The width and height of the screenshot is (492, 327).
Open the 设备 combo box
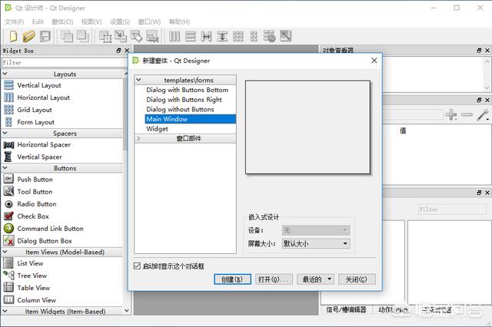tap(316, 230)
